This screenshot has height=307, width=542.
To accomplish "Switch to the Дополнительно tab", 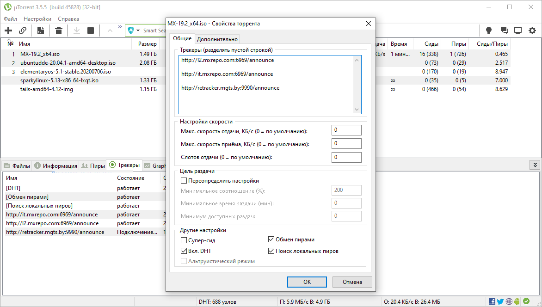I will coord(217,39).
